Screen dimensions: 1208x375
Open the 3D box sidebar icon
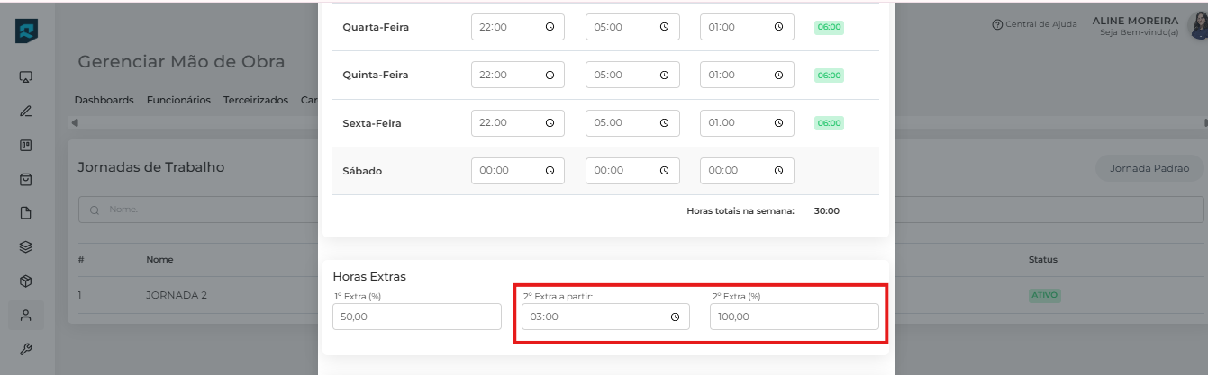point(26,281)
